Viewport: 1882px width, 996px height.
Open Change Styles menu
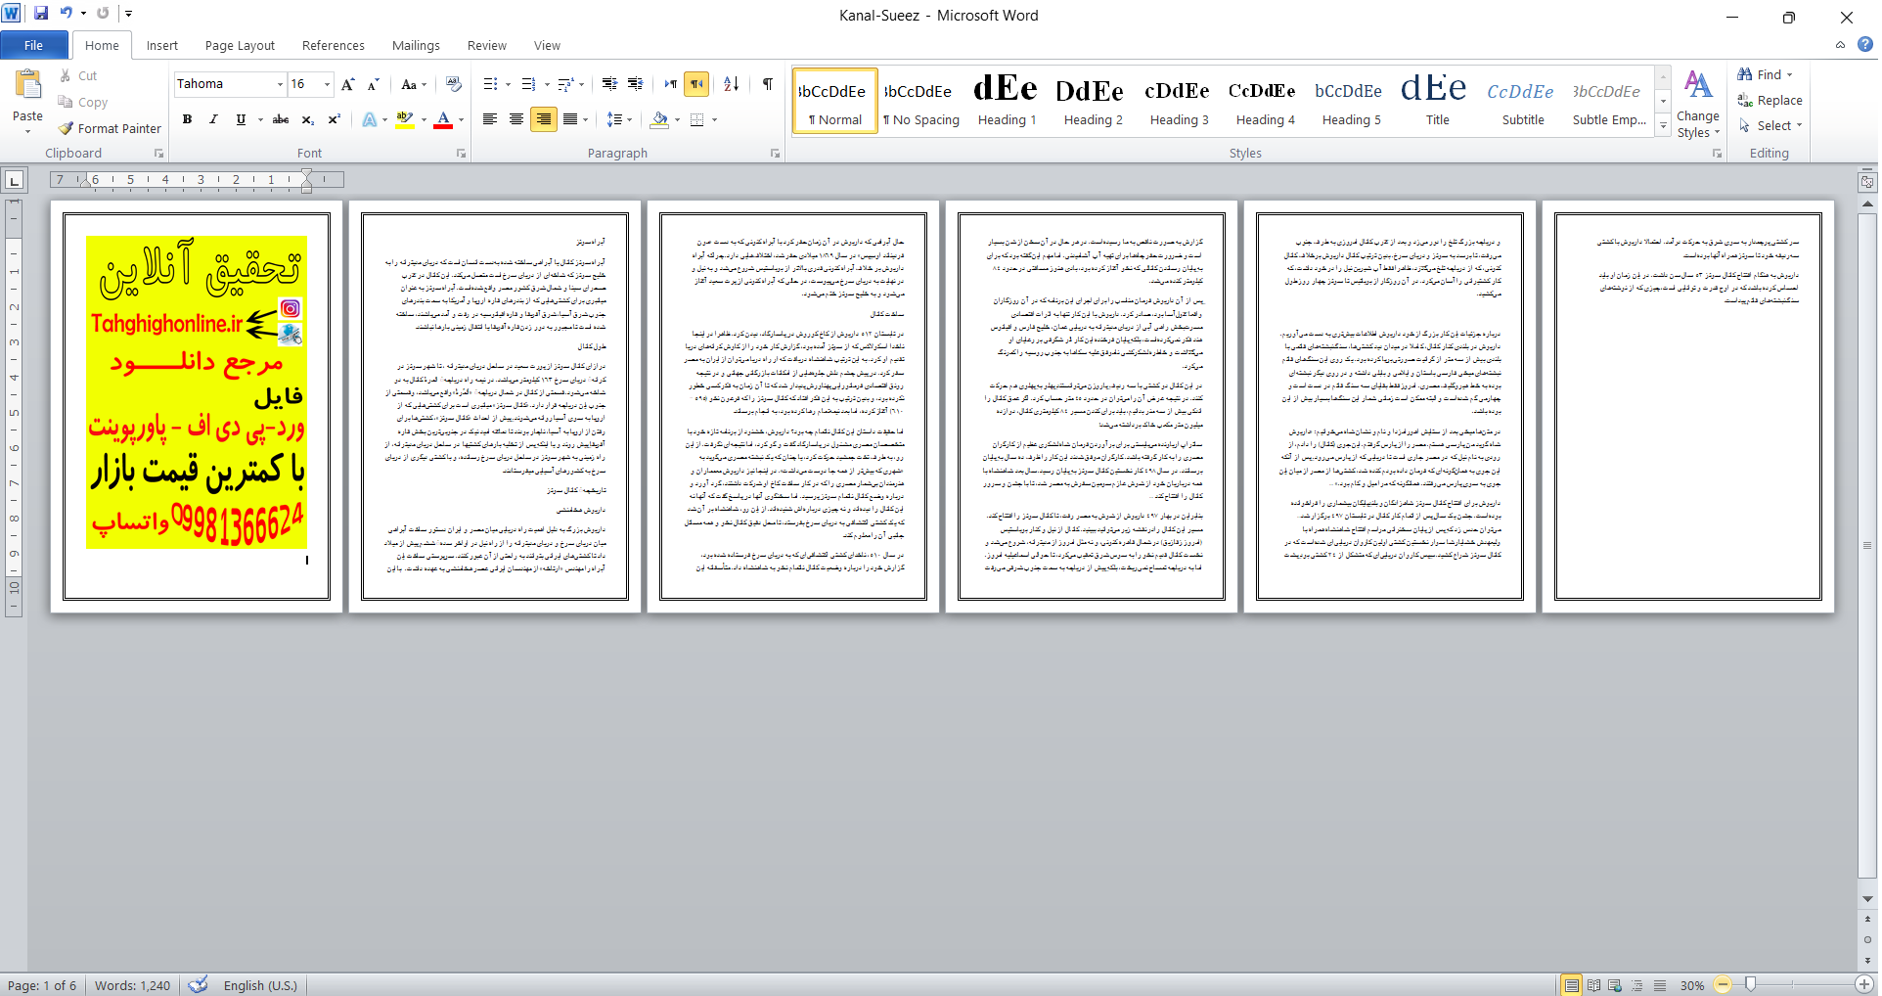point(1698,105)
